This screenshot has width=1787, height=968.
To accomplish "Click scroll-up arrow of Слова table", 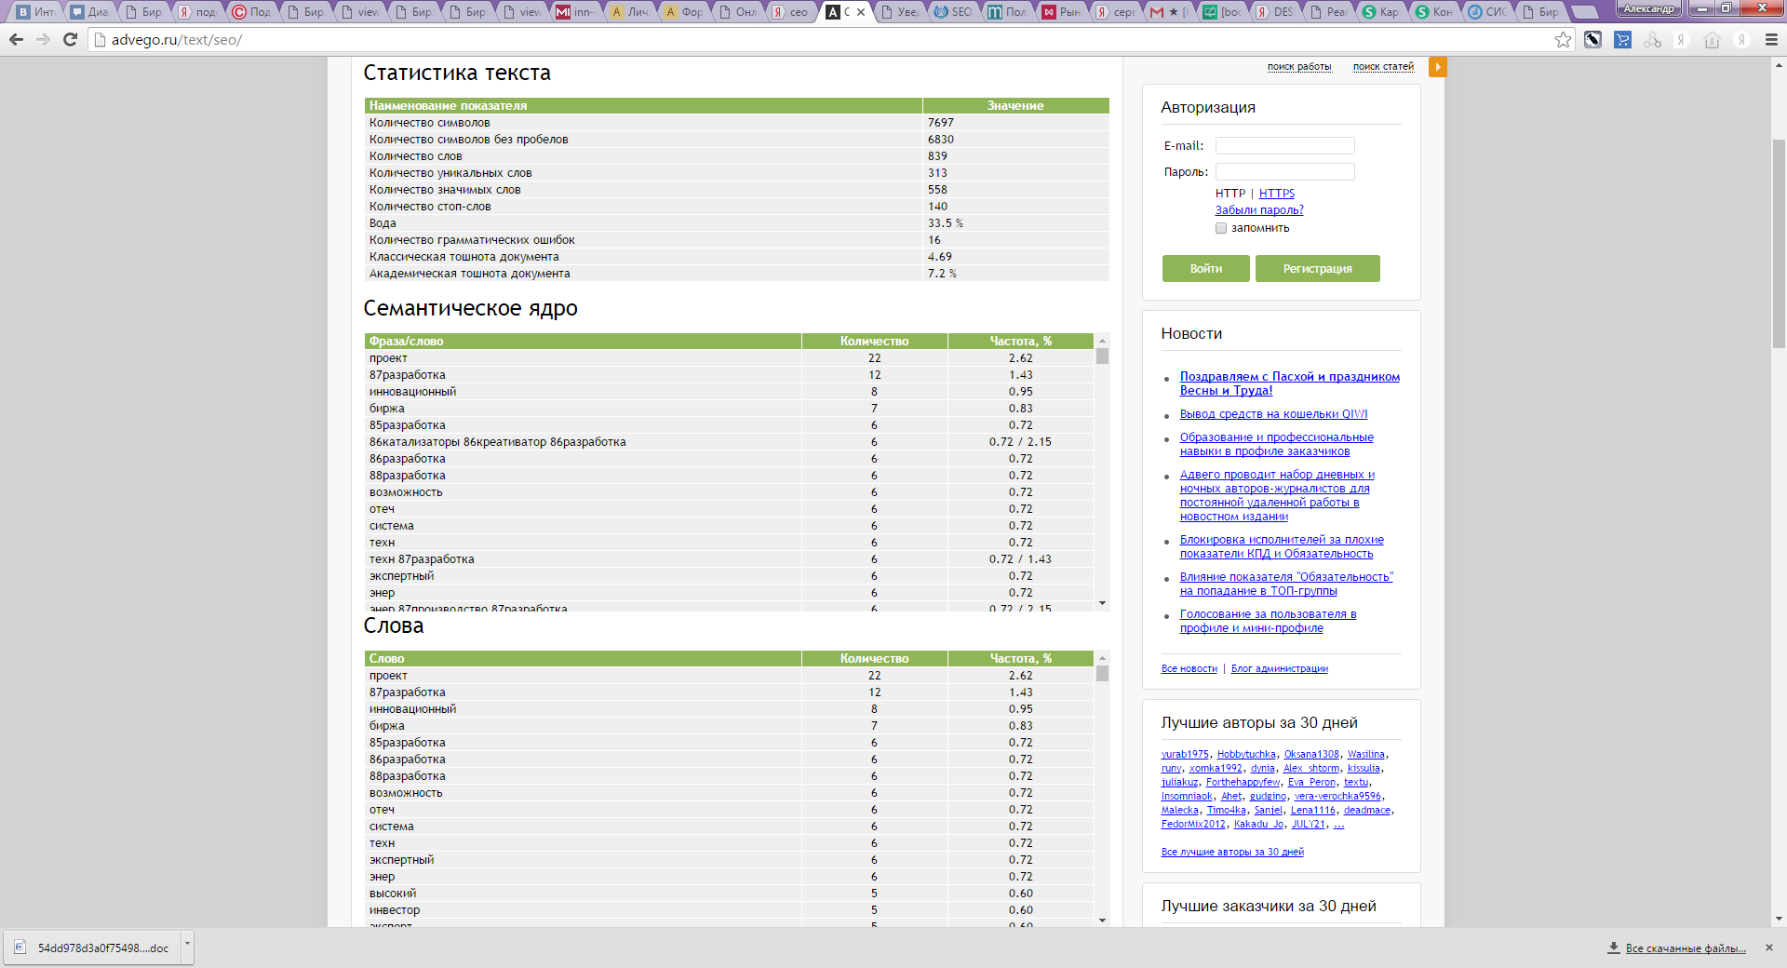I will pyautogui.click(x=1102, y=658).
